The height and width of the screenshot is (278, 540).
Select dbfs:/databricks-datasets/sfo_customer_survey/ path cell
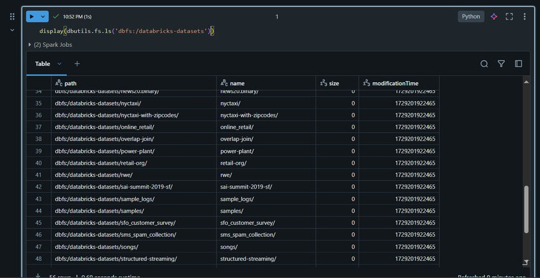[x=133, y=223]
